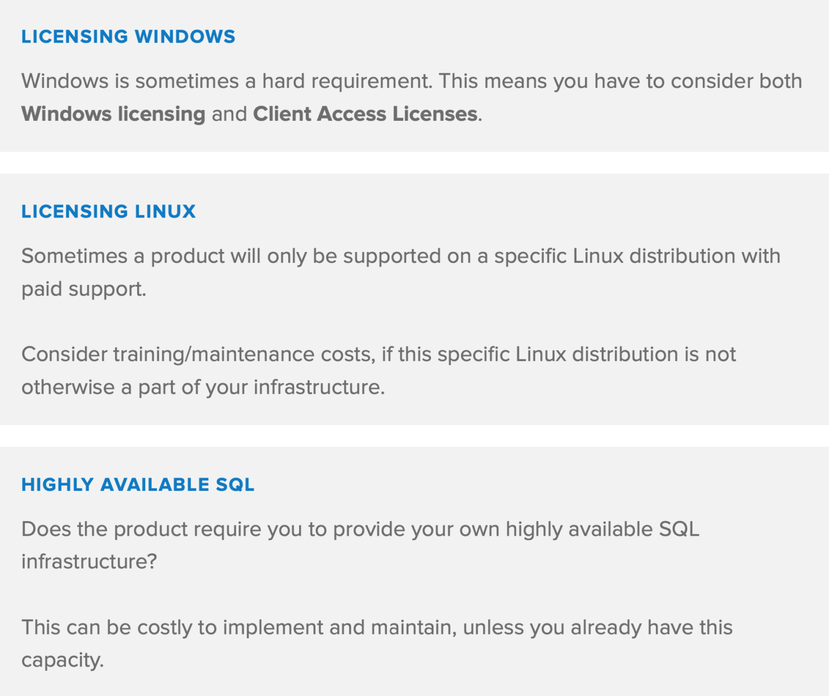The height and width of the screenshot is (696, 829).
Task: Click the white divider between the Linux and SQL cards
Action: (x=414, y=435)
